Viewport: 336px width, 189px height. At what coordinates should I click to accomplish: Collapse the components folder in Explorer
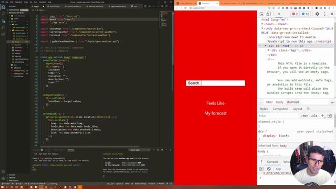[19, 30]
